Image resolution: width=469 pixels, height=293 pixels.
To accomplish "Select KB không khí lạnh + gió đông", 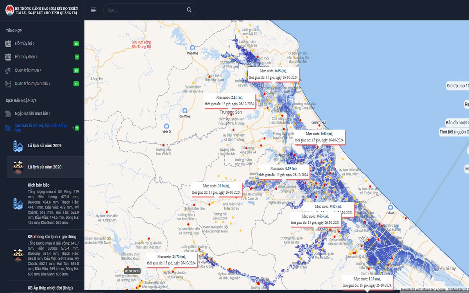I will pos(52,237).
